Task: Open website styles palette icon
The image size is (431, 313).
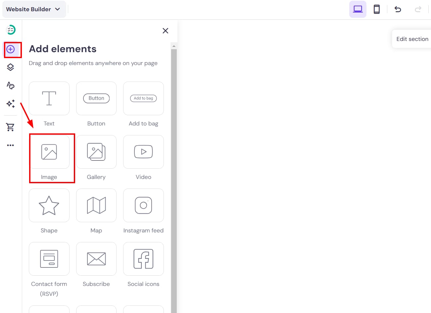Action: point(11,86)
